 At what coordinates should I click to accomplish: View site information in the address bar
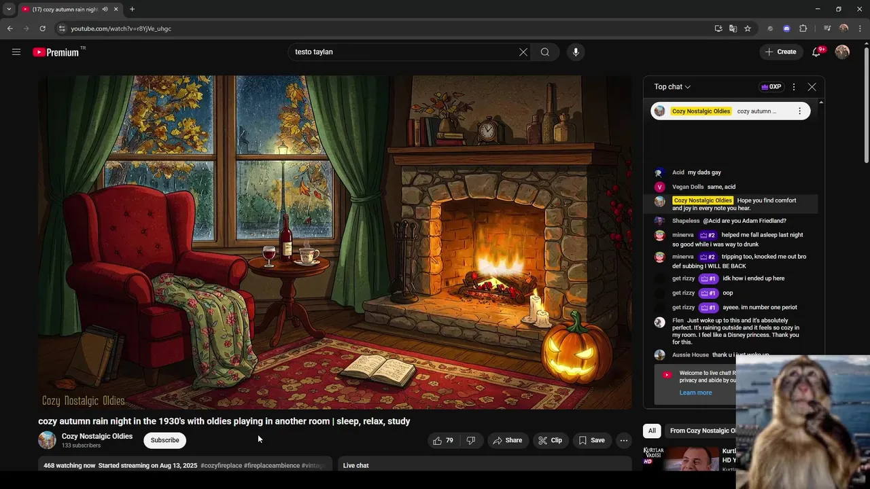click(x=62, y=29)
